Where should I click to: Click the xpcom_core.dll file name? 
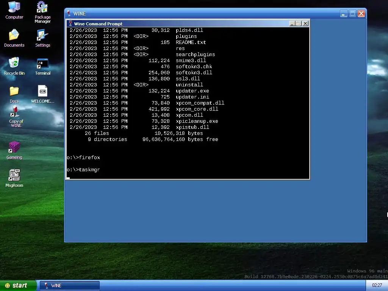click(197, 109)
